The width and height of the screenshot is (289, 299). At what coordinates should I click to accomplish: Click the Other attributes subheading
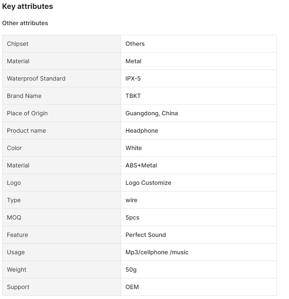pyautogui.click(x=25, y=23)
